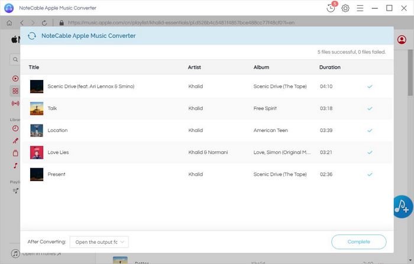Click album 'Love, Simon (Original M...'
Viewport: 414px width, 264px height.
click(282, 152)
